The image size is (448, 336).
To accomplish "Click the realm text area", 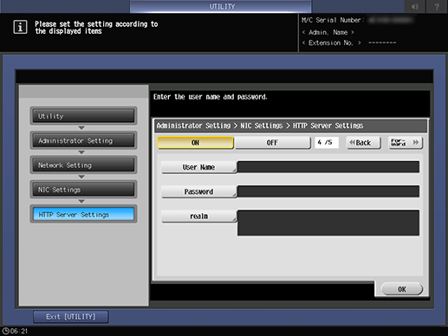I will (x=328, y=223).
